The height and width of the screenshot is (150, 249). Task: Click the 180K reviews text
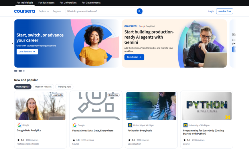tap(32, 140)
